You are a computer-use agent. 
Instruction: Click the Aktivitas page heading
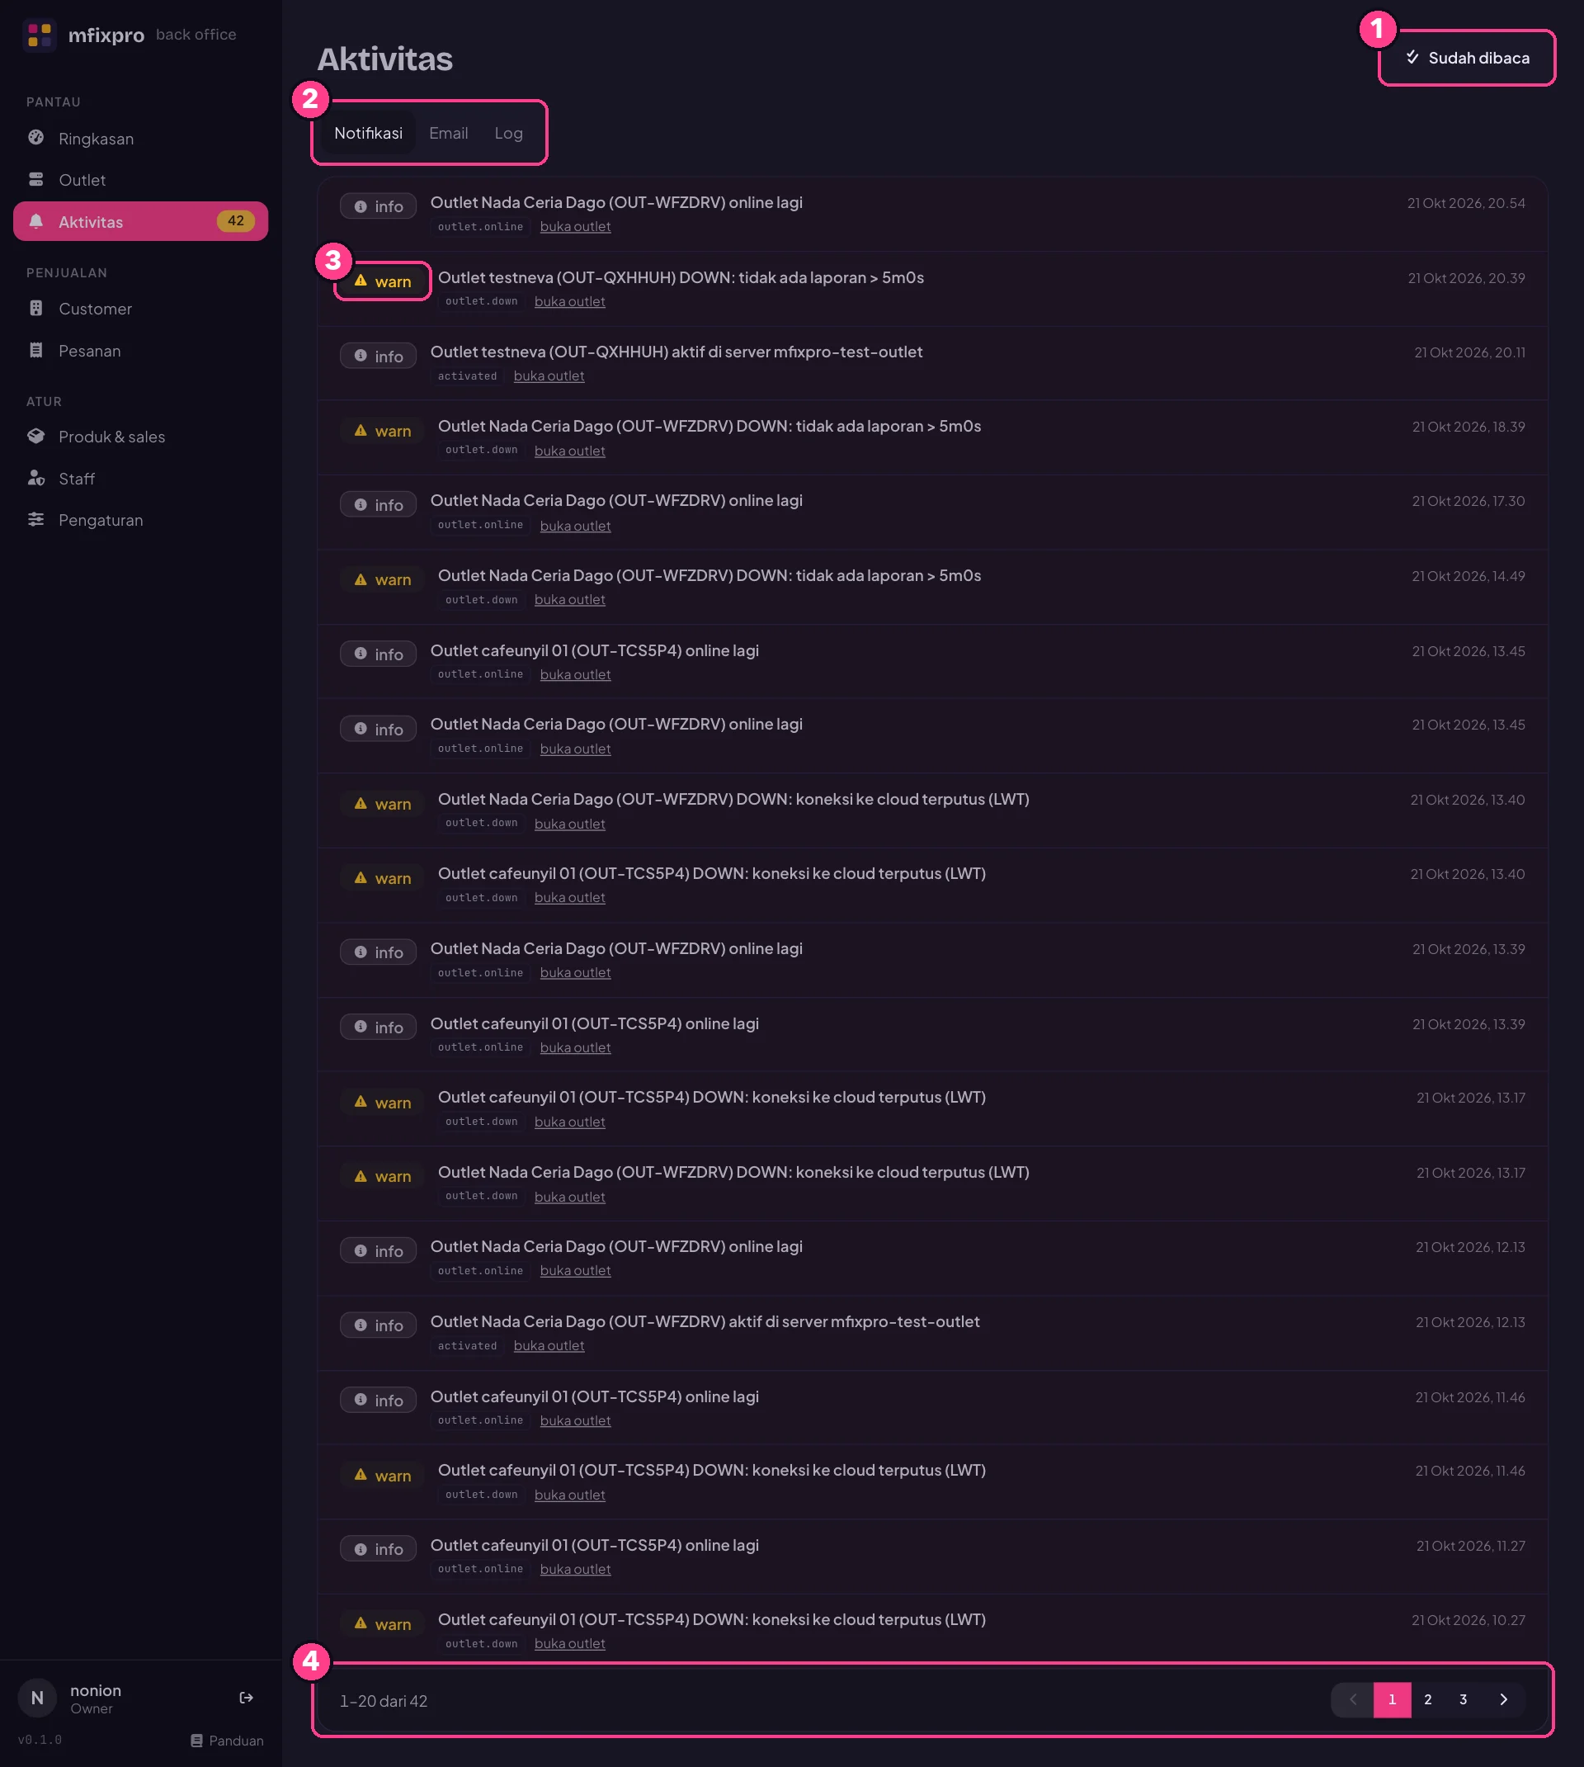(x=384, y=59)
